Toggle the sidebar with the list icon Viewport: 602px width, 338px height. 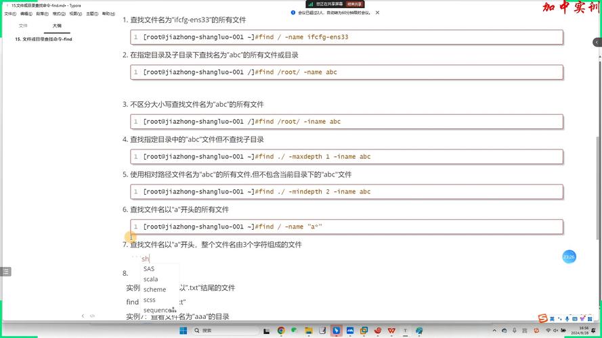6,272
